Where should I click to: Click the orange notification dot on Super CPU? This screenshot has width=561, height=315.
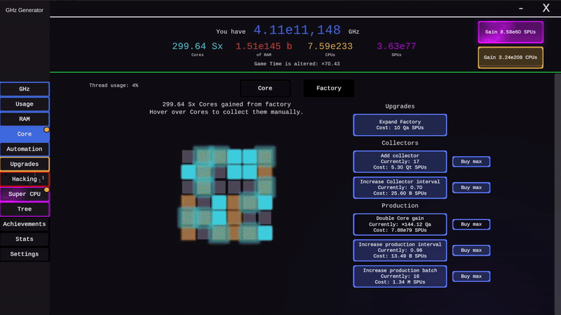tap(46, 190)
